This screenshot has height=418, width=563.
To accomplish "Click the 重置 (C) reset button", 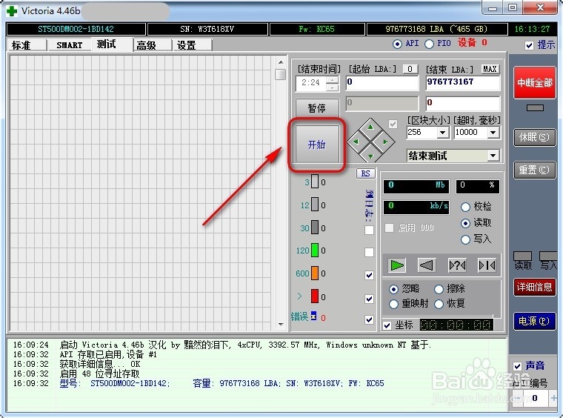I will (535, 170).
